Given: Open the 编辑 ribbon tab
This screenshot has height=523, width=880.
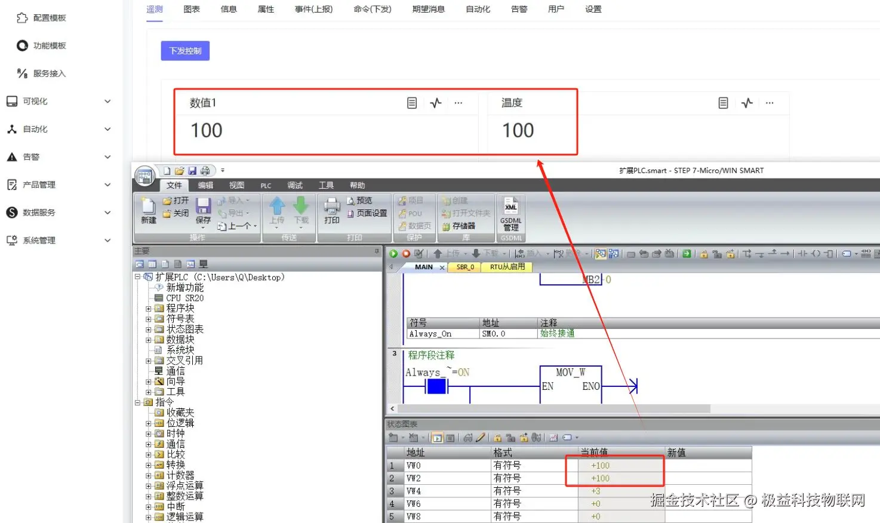Looking at the screenshot, I should pyautogui.click(x=205, y=185).
